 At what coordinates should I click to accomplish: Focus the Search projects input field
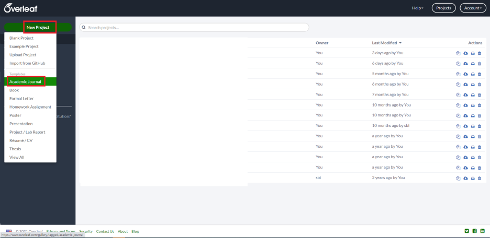pyautogui.click(x=194, y=28)
